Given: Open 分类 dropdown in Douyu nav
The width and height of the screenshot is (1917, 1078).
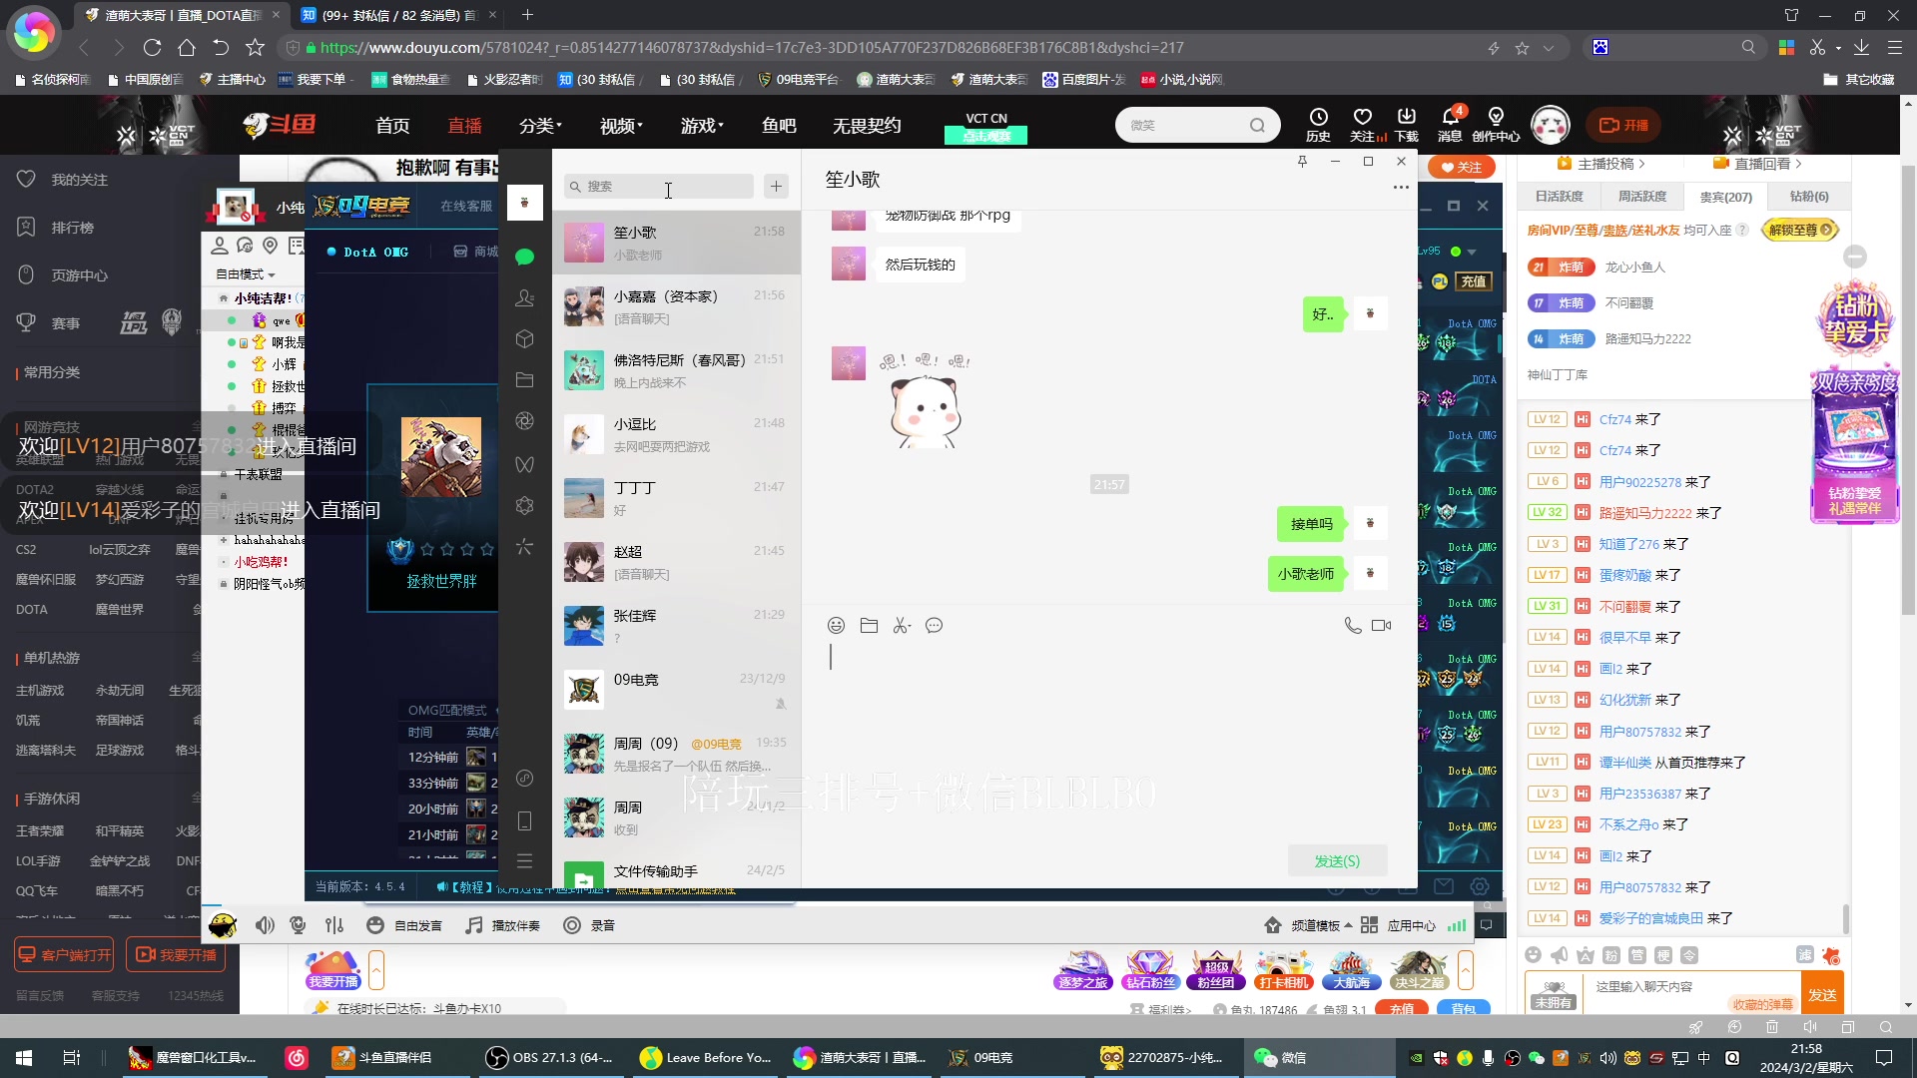Looking at the screenshot, I should coord(540,126).
